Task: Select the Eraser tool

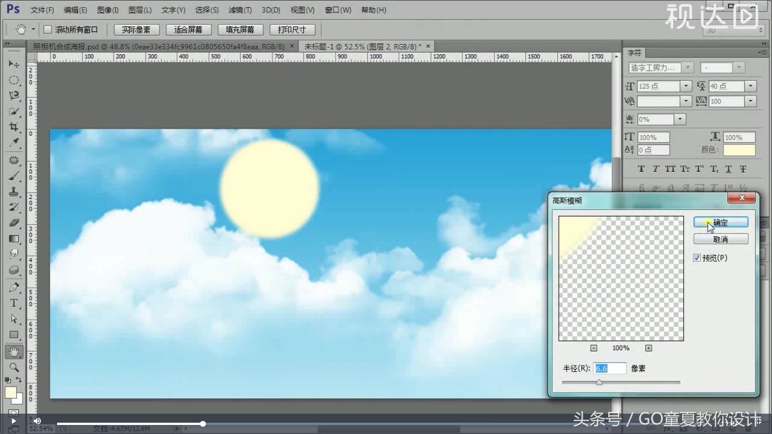Action: [14, 223]
